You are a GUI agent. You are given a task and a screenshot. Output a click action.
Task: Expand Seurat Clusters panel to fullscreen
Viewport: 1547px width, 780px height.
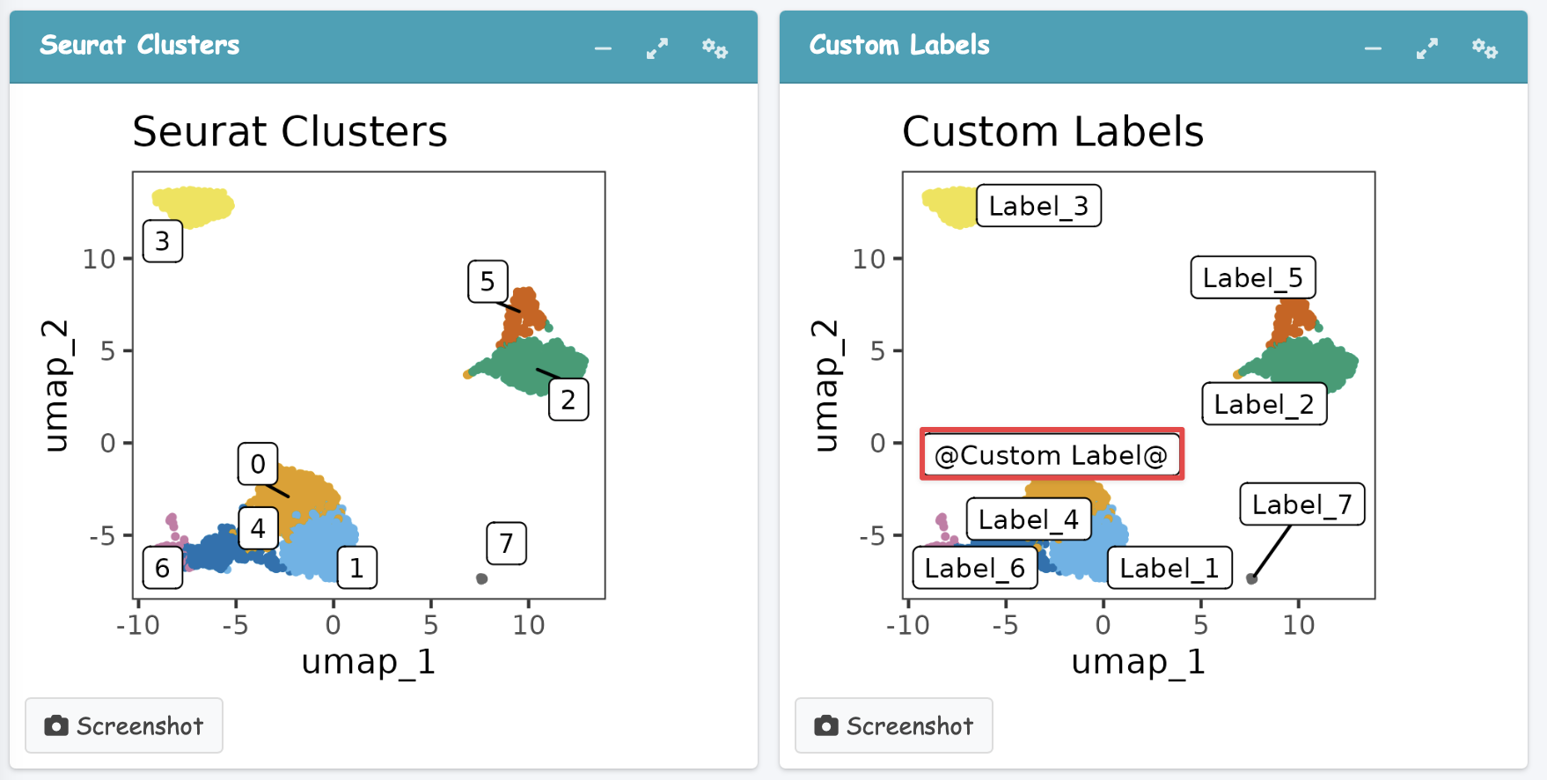click(x=657, y=48)
